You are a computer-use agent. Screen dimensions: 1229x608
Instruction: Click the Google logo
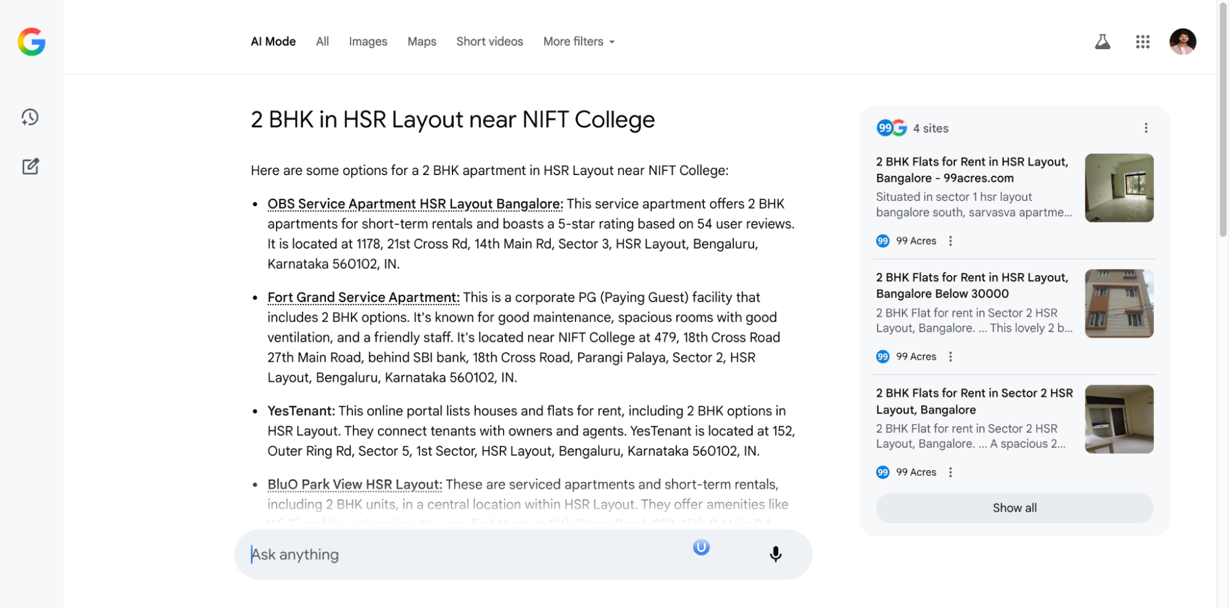[31, 42]
